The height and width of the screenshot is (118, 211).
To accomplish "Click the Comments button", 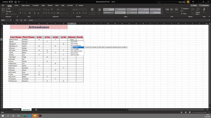I will tap(204, 5).
